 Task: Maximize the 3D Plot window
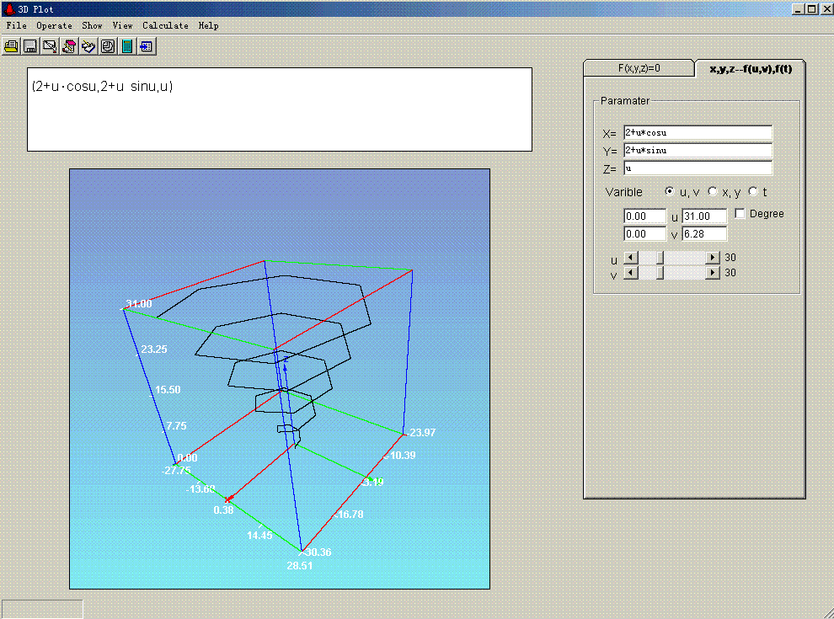coord(811,9)
